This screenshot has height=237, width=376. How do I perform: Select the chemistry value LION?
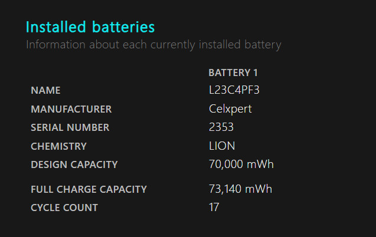222,146
